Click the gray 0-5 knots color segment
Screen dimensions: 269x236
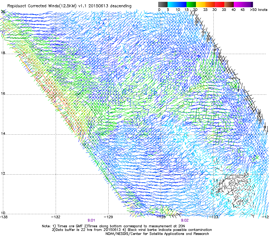click(163, 4)
